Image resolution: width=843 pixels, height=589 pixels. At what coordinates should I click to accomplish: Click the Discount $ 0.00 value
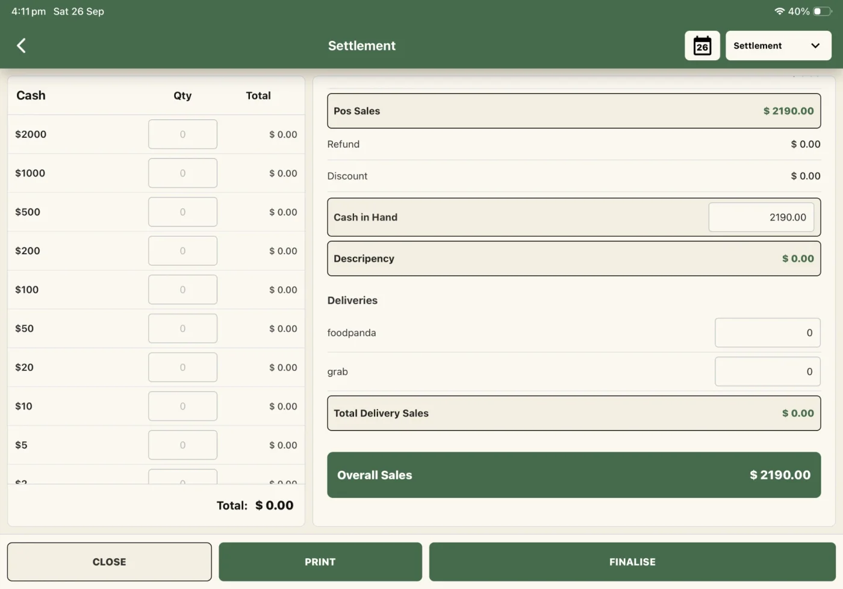click(x=806, y=176)
